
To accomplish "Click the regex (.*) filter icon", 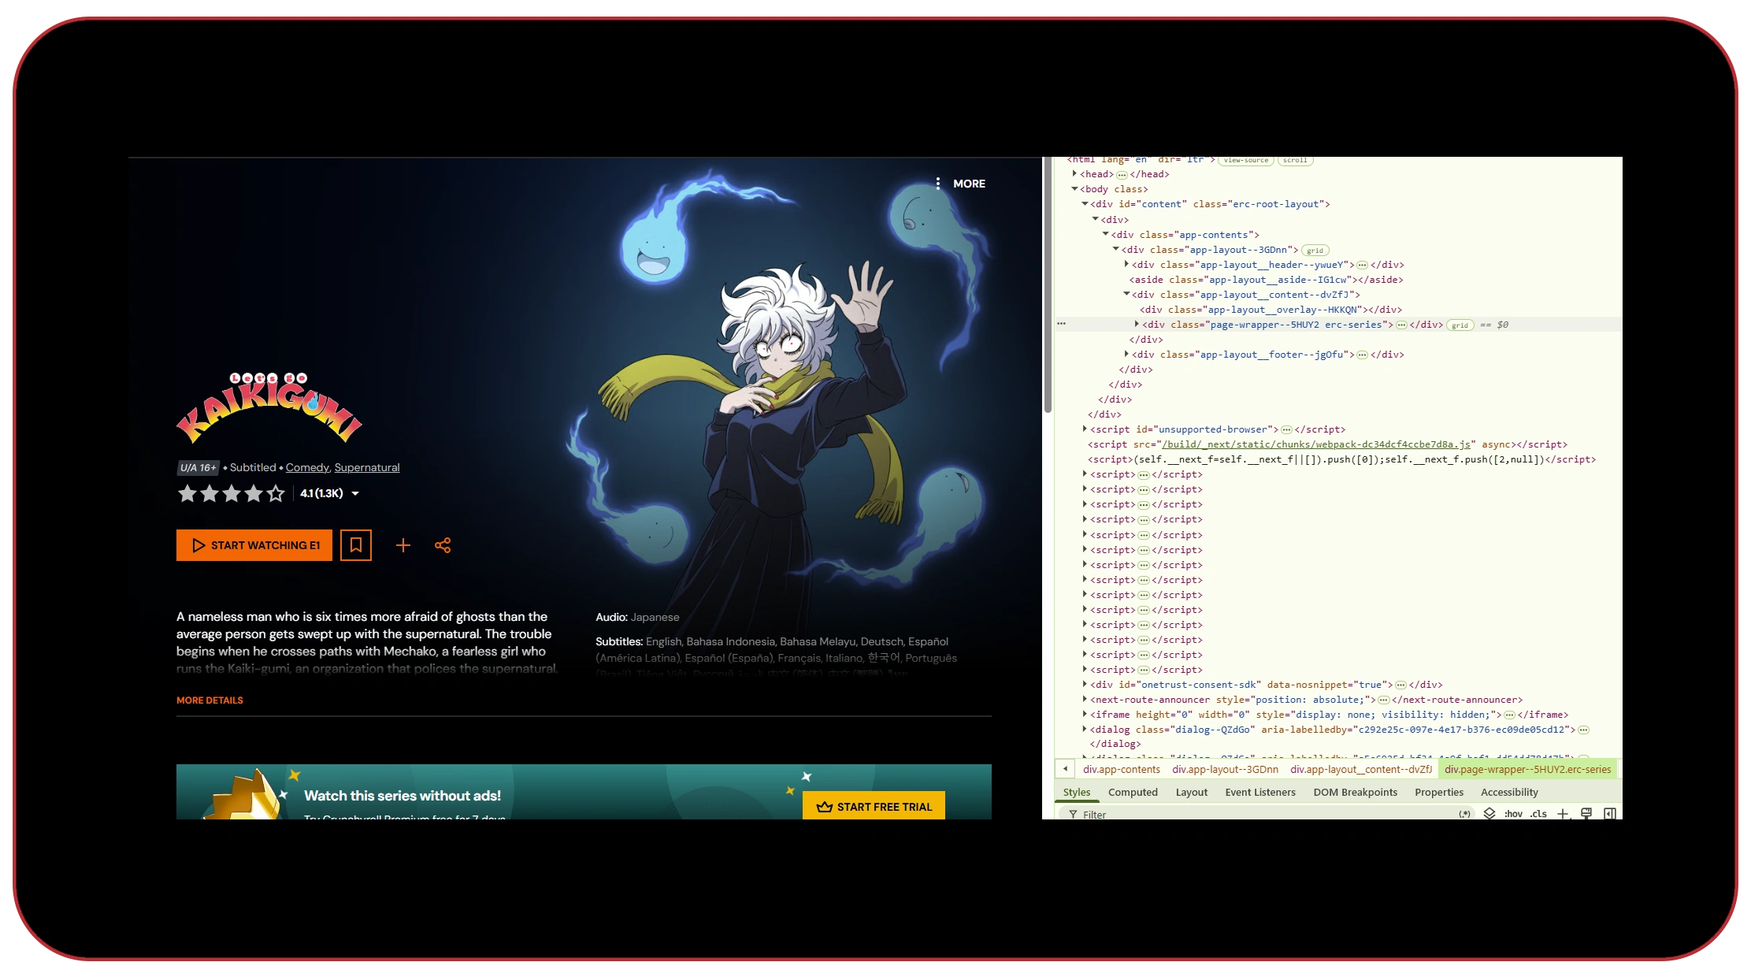I will tap(1464, 814).
